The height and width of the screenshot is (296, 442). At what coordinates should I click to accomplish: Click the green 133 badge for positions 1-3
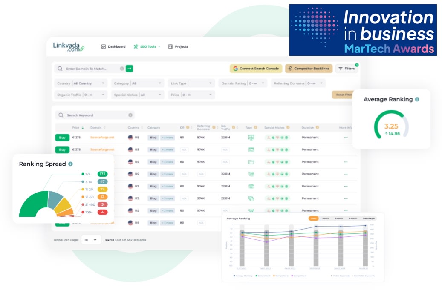[x=103, y=174]
